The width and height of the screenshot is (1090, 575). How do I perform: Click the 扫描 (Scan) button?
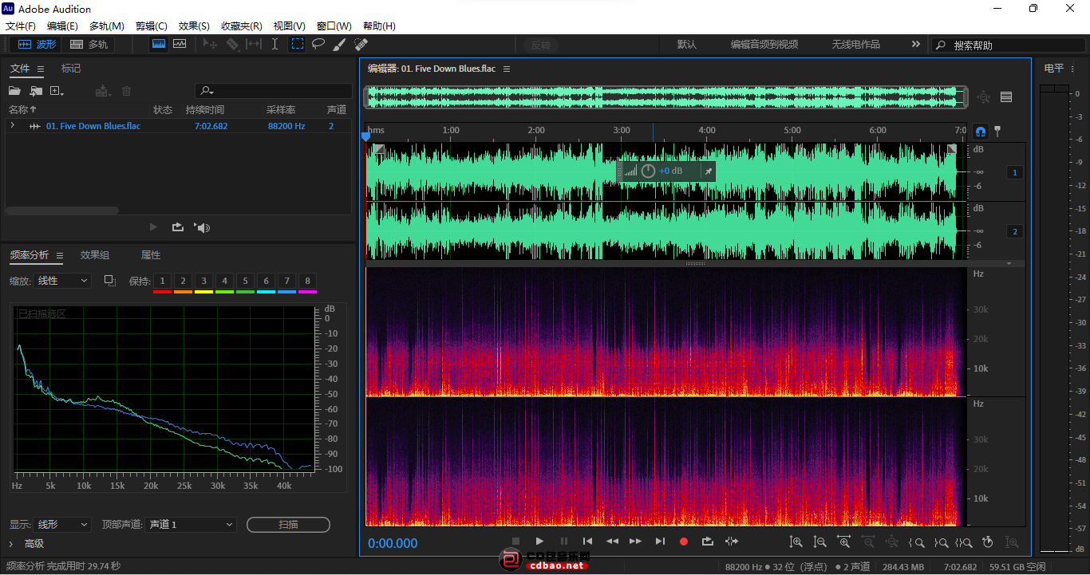[x=288, y=525]
